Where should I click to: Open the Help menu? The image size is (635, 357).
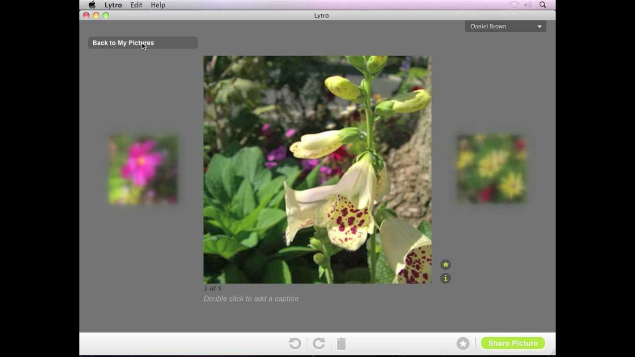[158, 5]
